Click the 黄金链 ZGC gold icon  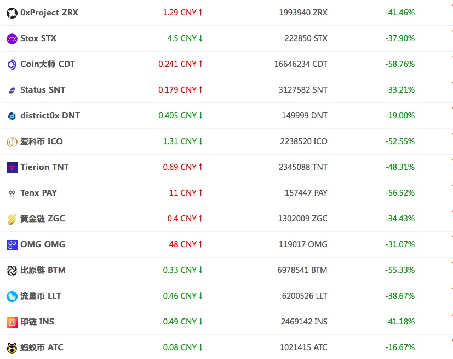point(12,219)
